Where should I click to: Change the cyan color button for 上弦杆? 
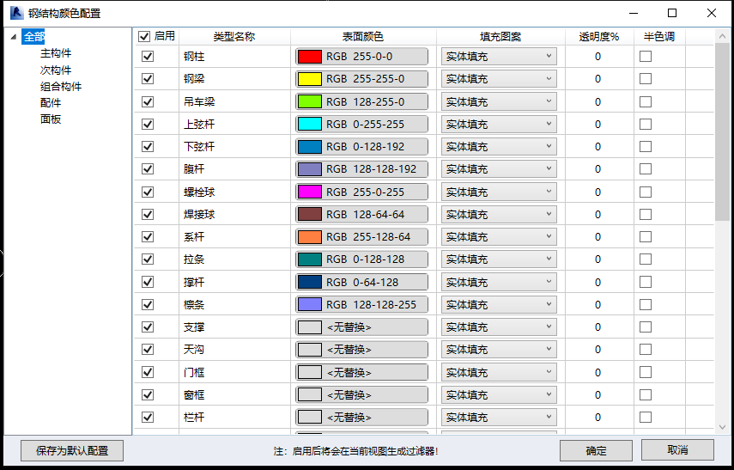coord(361,124)
